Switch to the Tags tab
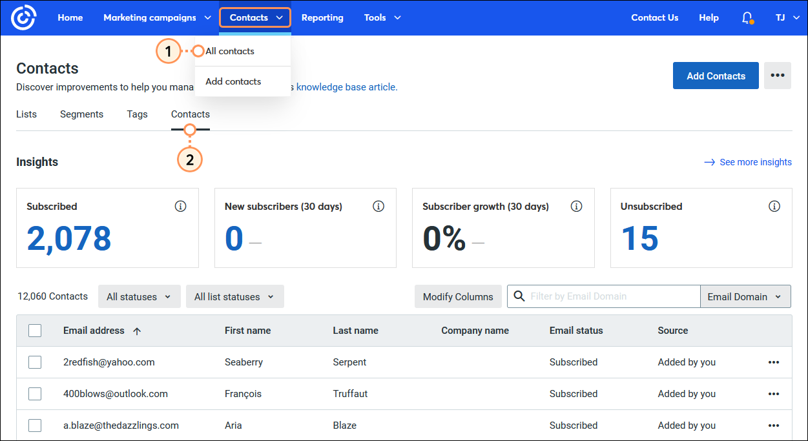The image size is (808, 441). click(x=137, y=114)
